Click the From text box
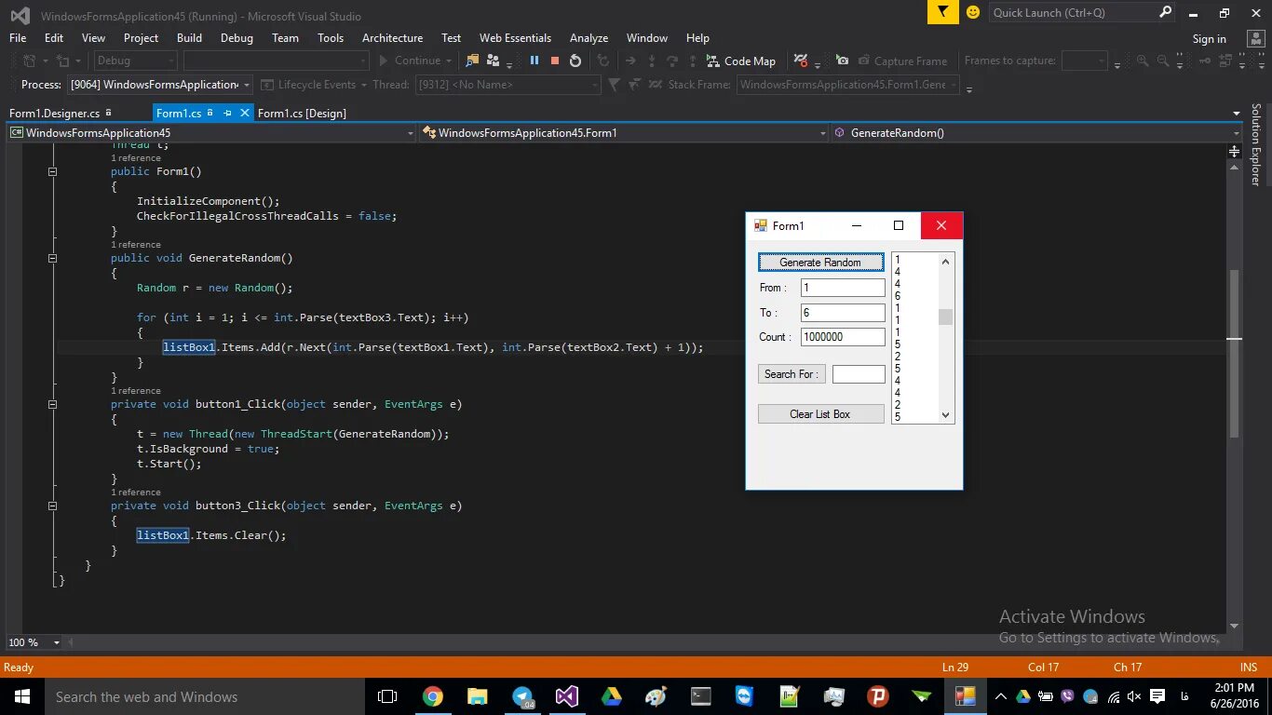 pos(843,288)
